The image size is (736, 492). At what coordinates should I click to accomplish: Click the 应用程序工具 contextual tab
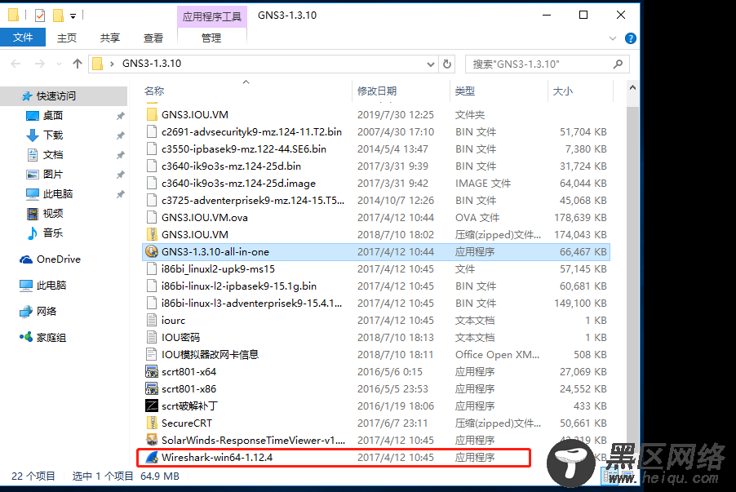coord(211,16)
